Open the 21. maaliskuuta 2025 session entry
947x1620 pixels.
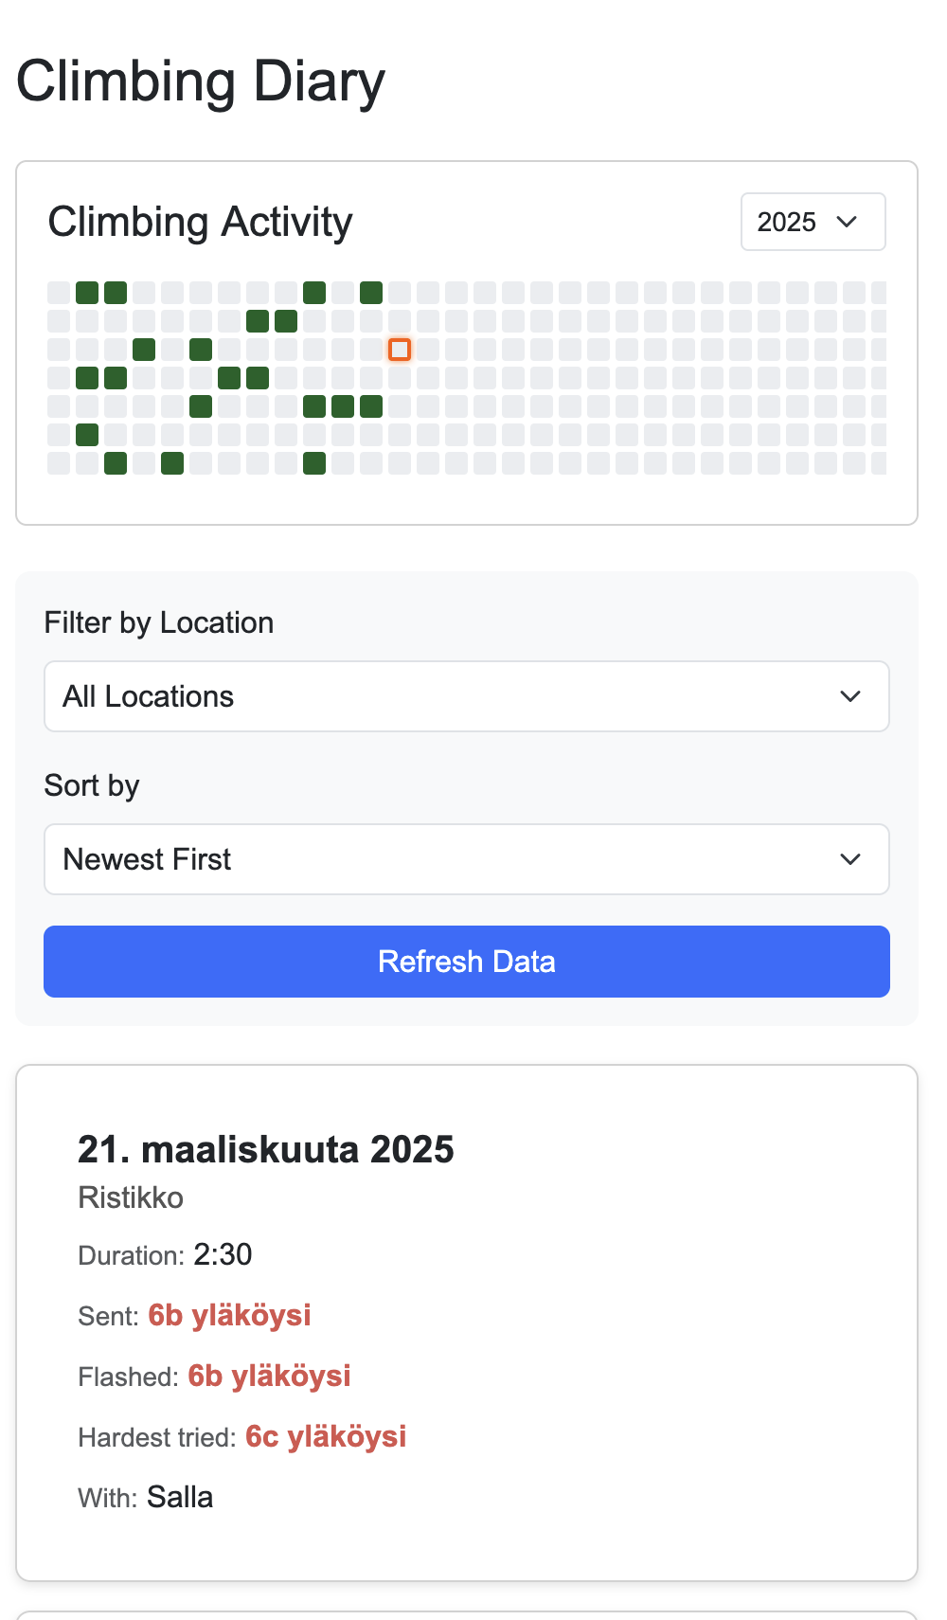265,1149
